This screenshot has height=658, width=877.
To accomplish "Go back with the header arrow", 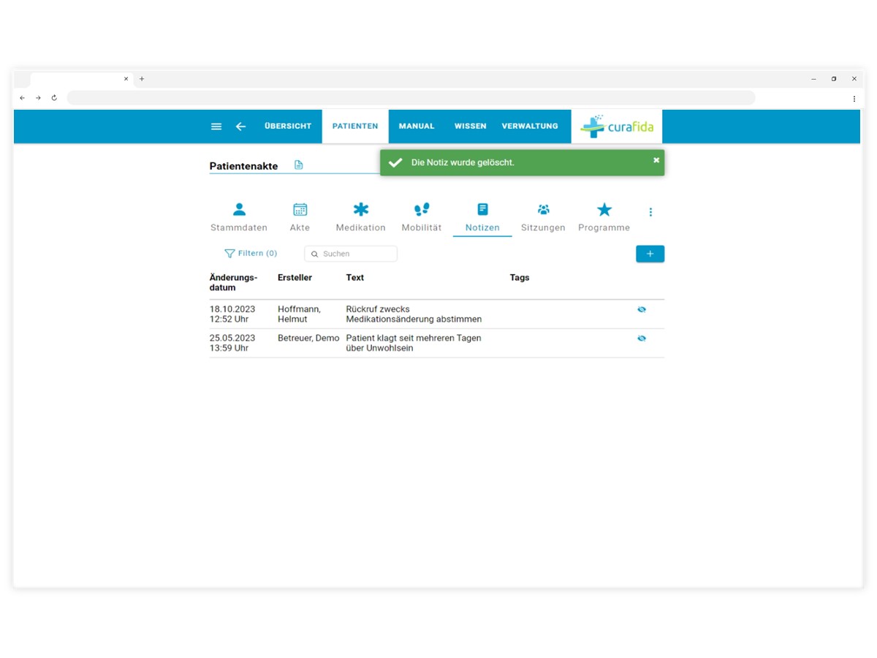I will (240, 126).
